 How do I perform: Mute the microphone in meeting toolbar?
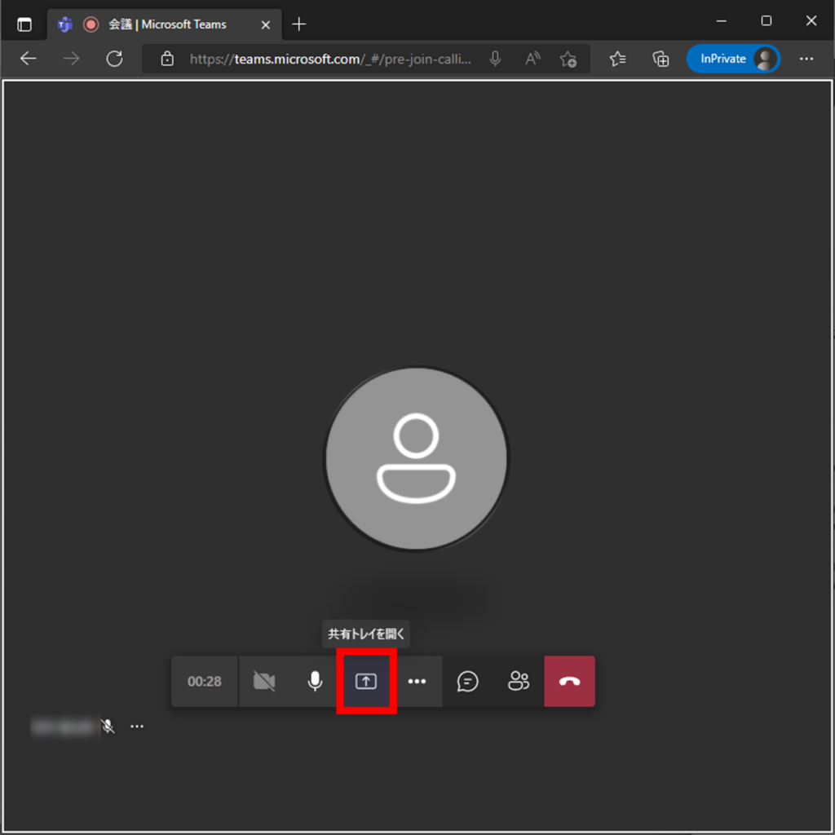coord(315,682)
